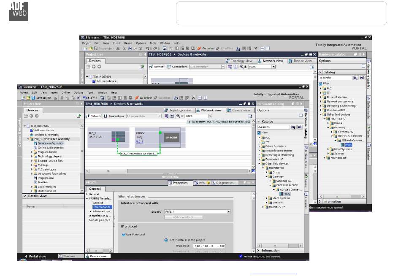The width and height of the screenshot is (401, 276).
Task: Select Ethernet addr... in properties navigation
Action: pos(102,207)
